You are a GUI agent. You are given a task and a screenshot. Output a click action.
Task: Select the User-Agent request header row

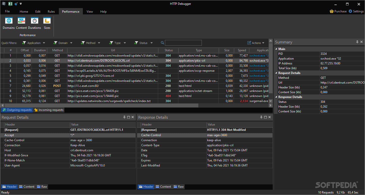tap(68, 165)
